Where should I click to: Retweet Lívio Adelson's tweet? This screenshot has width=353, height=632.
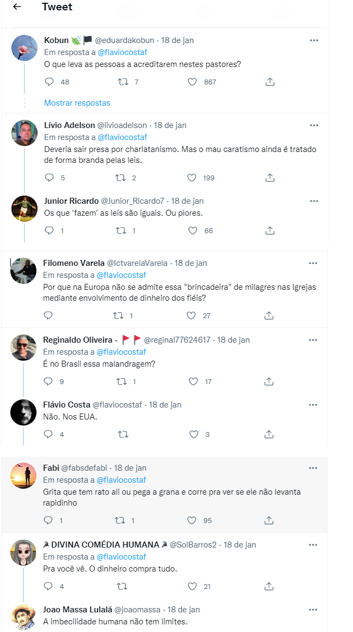(123, 178)
